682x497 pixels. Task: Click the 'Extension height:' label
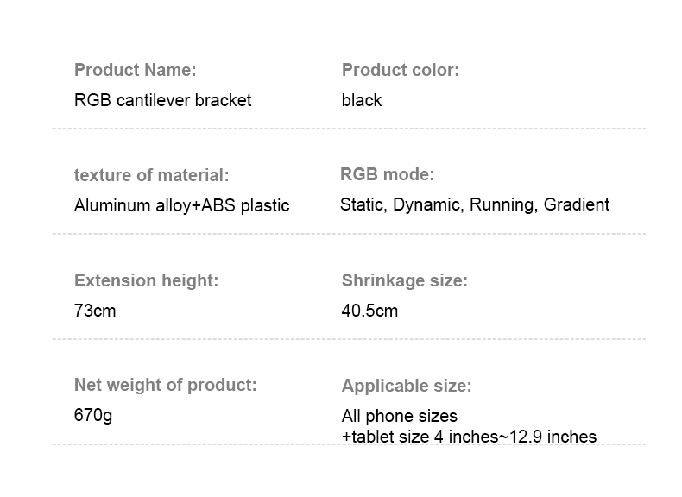(x=146, y=280)
